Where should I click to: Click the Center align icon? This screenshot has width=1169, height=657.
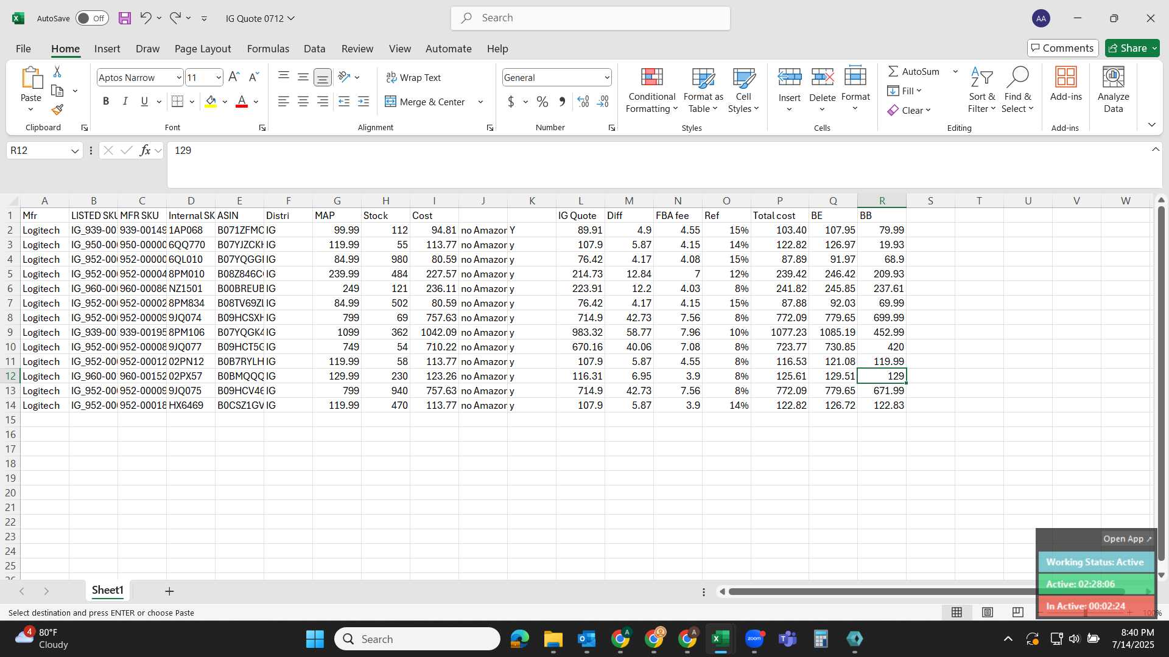point(303,102)
